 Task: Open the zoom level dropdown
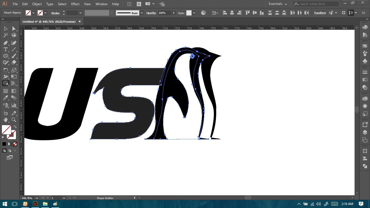point(37,198)
